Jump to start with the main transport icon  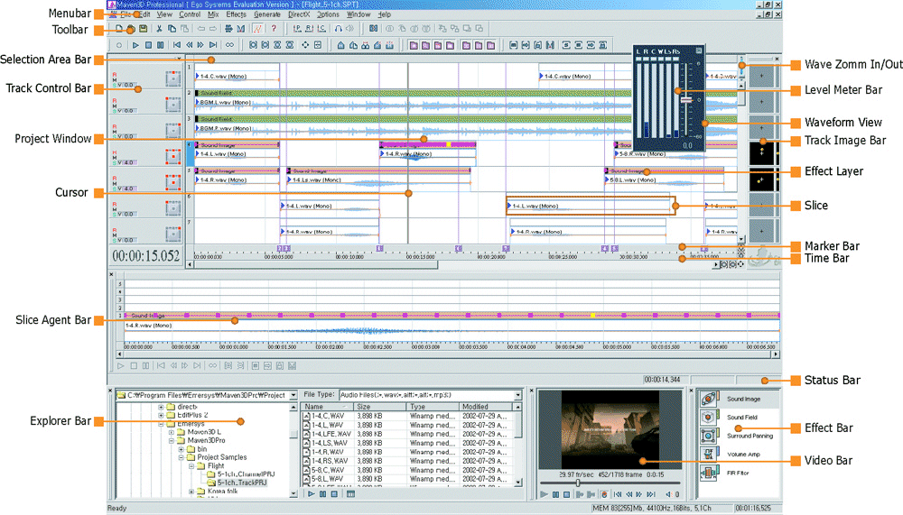177,45
